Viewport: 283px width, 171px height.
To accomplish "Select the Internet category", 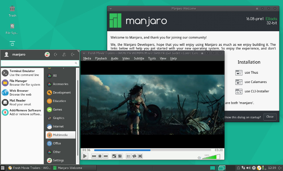I will pyautogui.click(x=61, y=127).
